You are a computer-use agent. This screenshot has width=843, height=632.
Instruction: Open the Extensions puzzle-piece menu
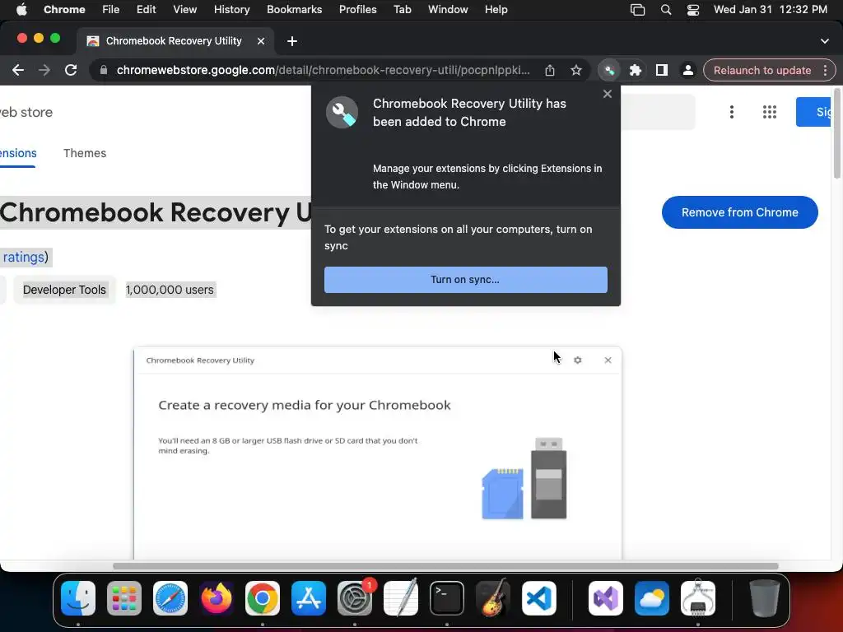point(636,71)
